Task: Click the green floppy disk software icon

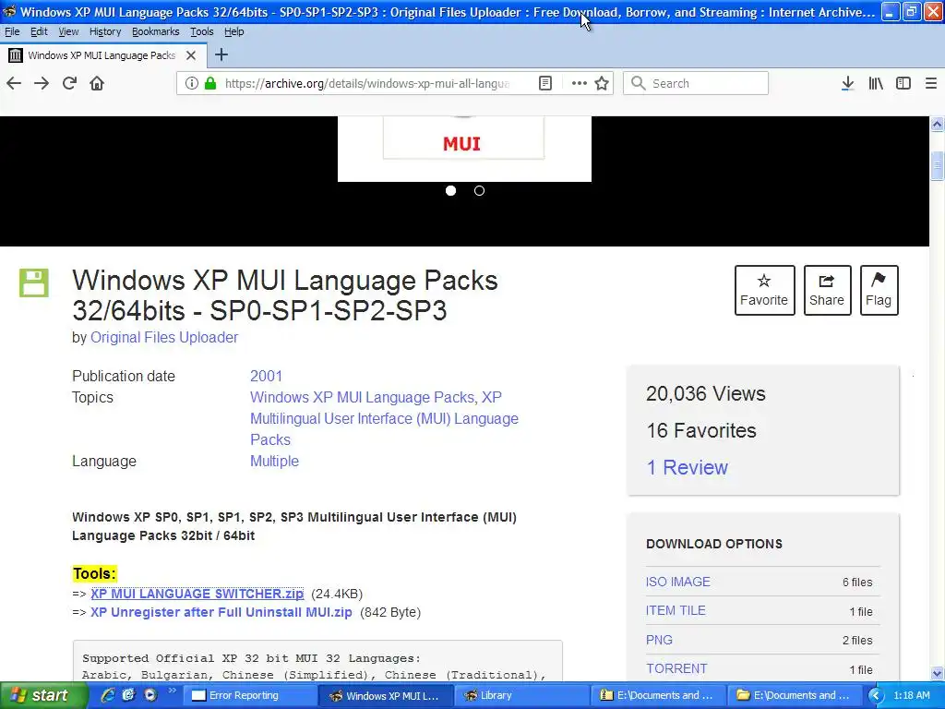Action: pos(34,282)
